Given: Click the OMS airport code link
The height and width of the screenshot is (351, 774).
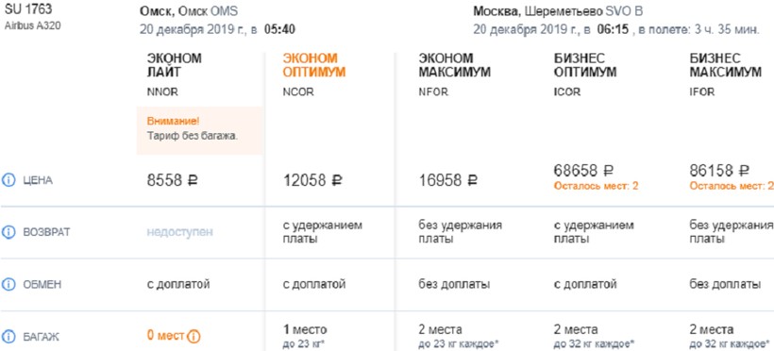Looking at the screenshot, I should (224, 11).
